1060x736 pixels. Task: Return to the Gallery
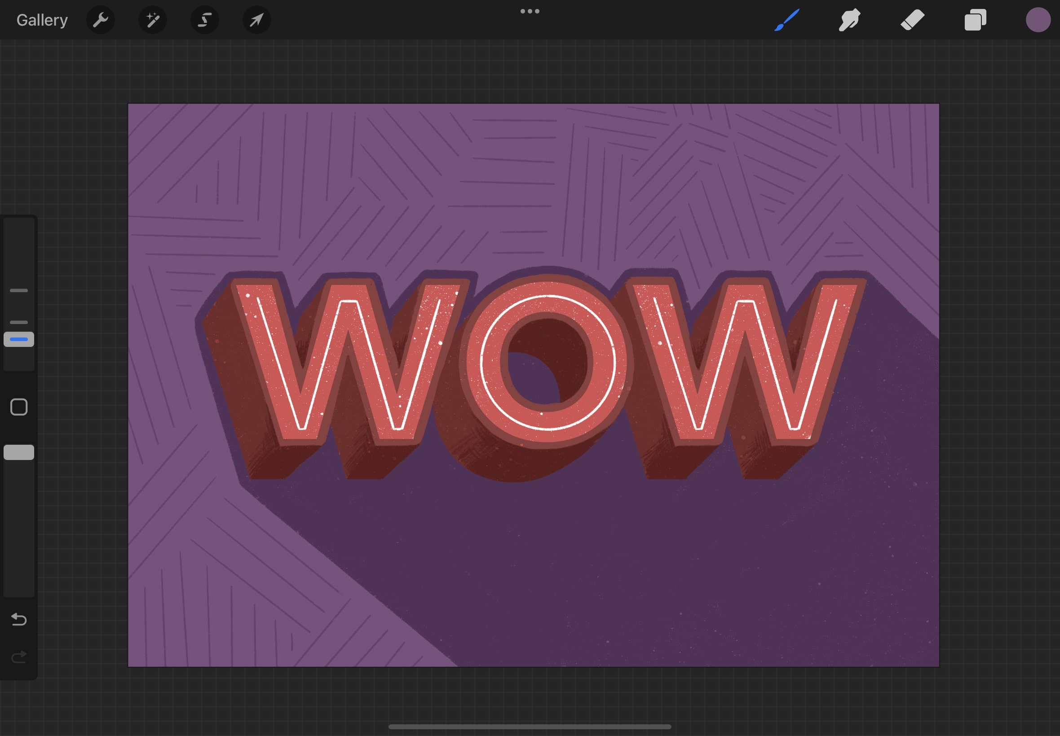point(41,19)
